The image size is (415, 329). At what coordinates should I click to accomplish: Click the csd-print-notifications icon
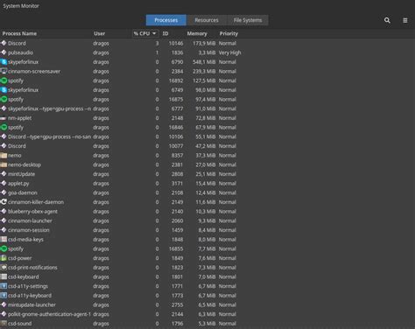4,268
